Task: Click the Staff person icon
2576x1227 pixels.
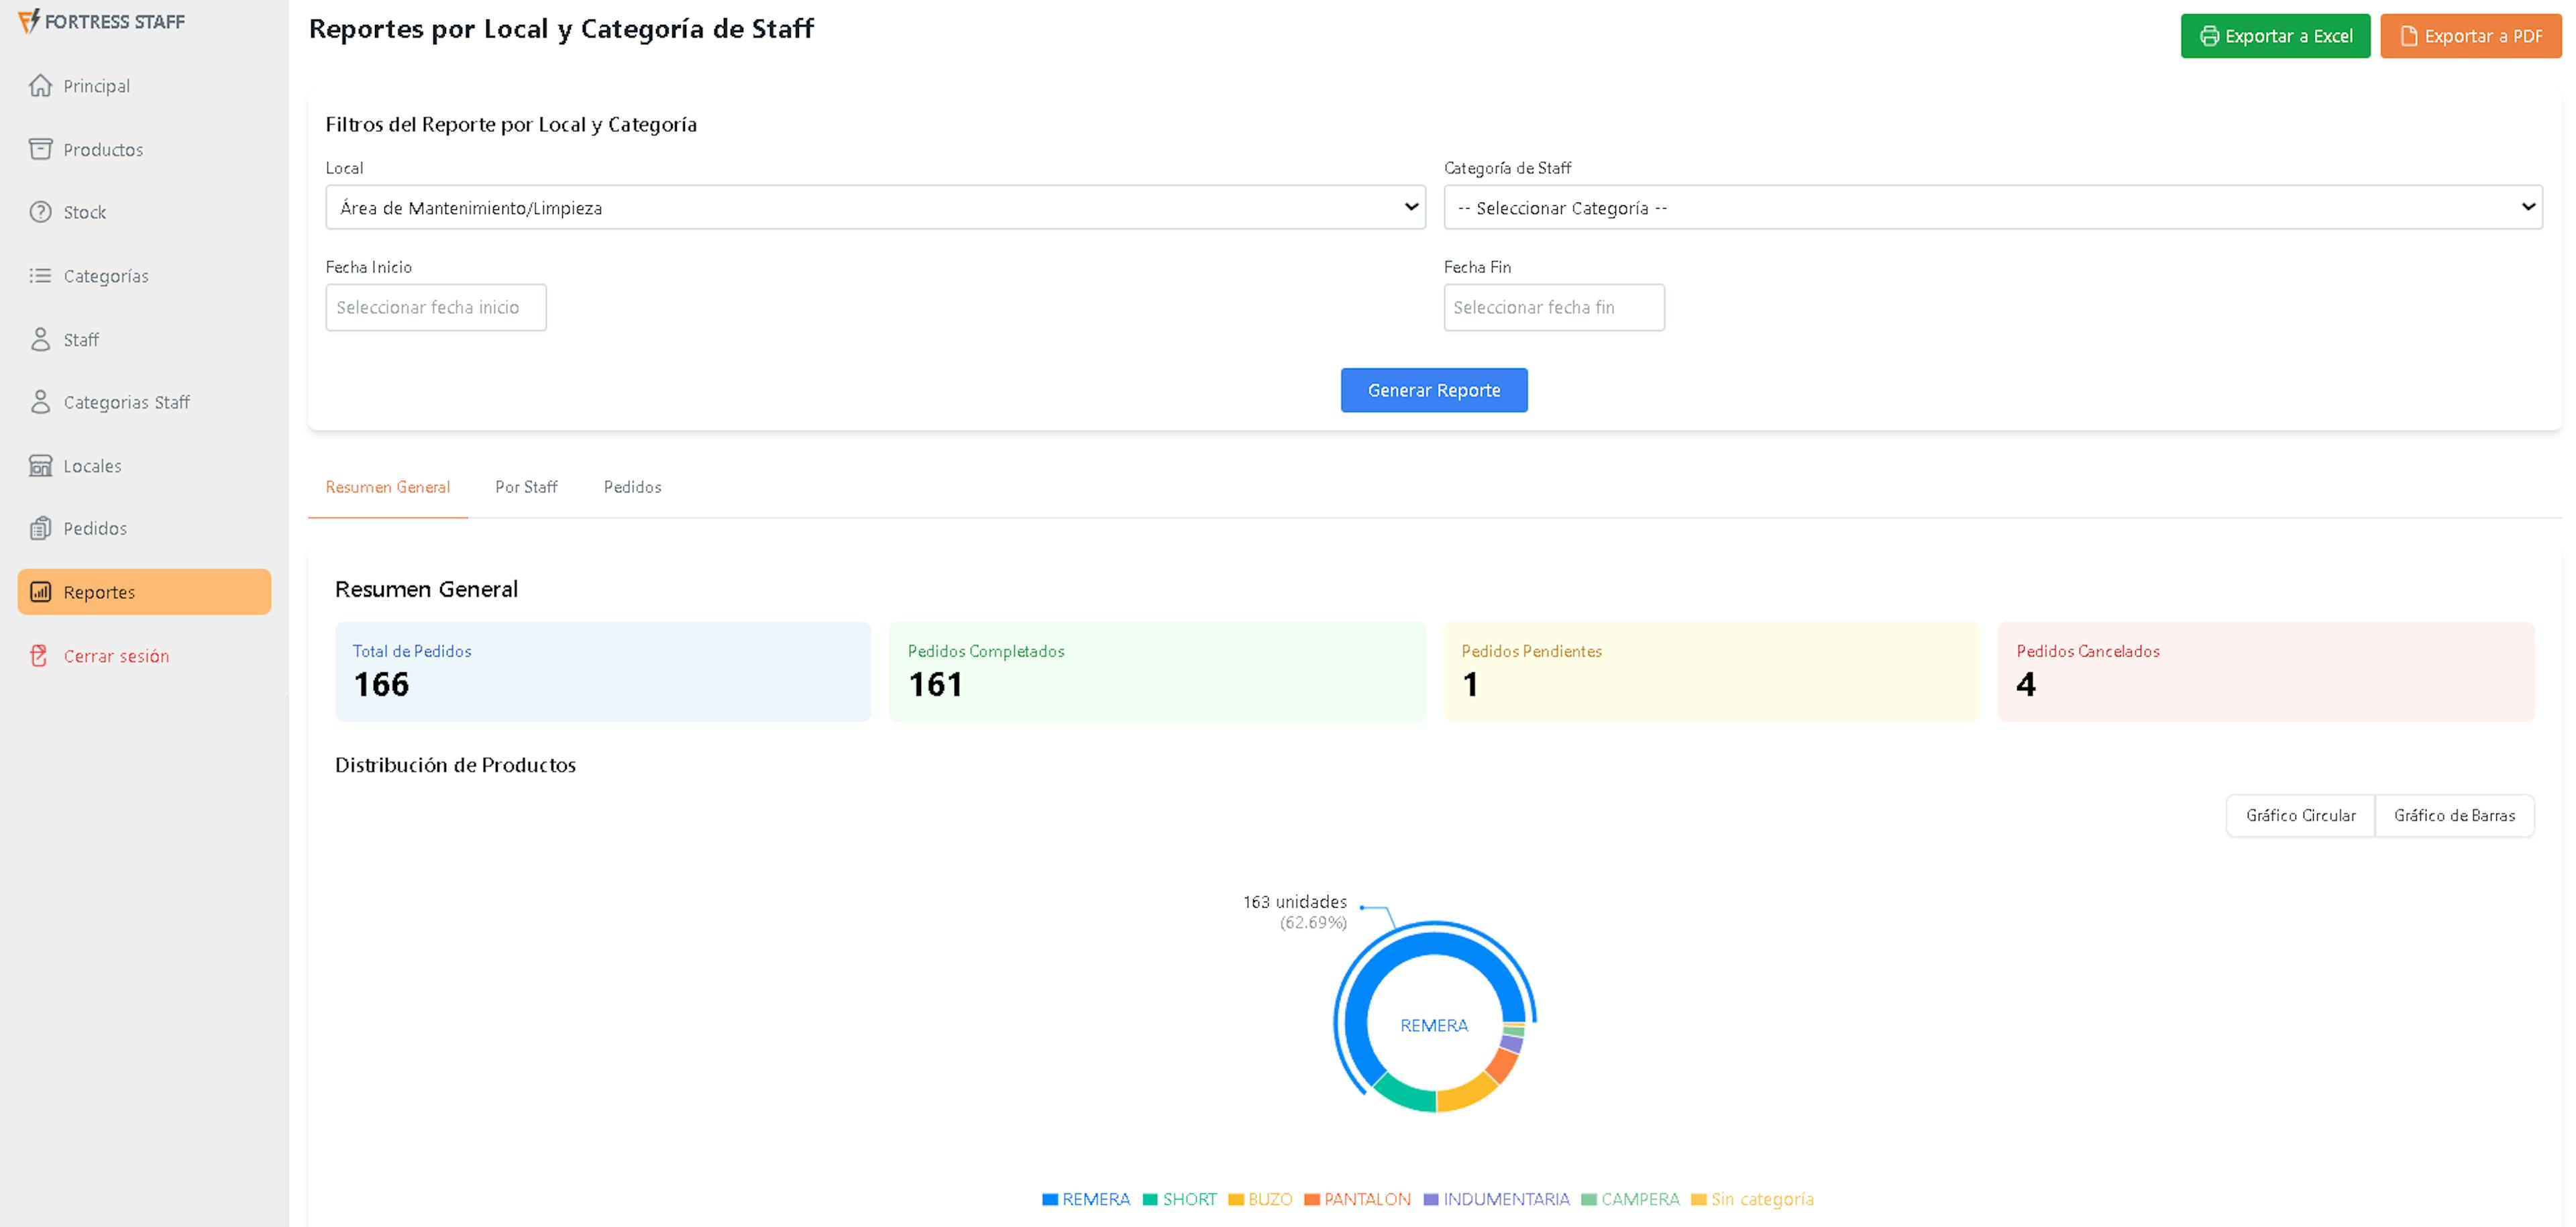Action: coord(40,340)
